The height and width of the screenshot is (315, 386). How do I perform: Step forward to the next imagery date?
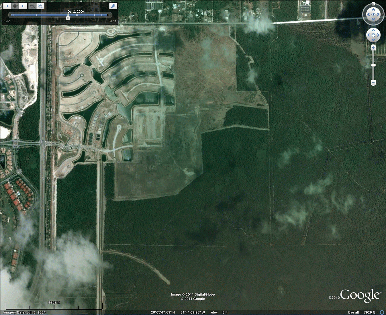point(23,6)
